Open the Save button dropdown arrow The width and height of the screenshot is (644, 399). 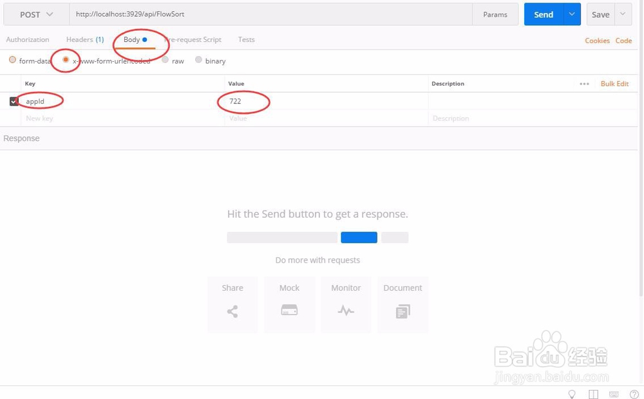coord(622,14)
